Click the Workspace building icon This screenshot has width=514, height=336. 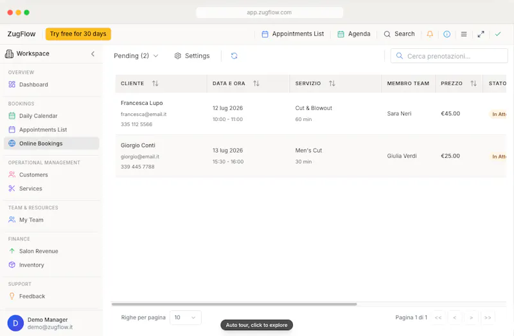point(9,53)
